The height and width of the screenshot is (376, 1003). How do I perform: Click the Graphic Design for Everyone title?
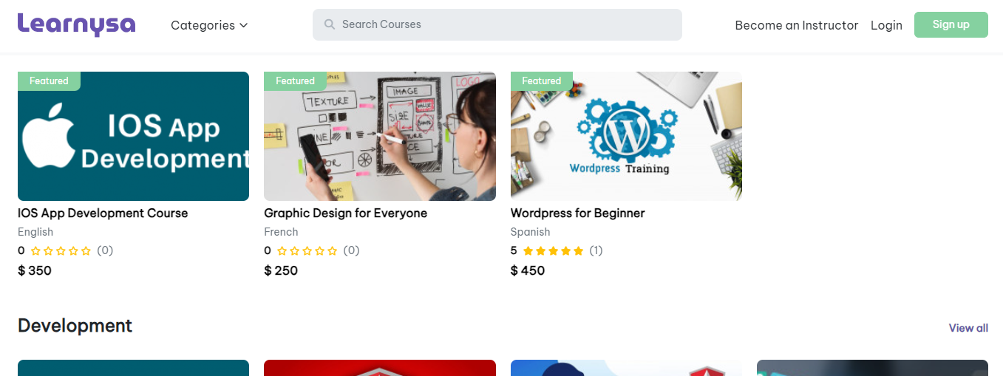(x=345, y=213)
